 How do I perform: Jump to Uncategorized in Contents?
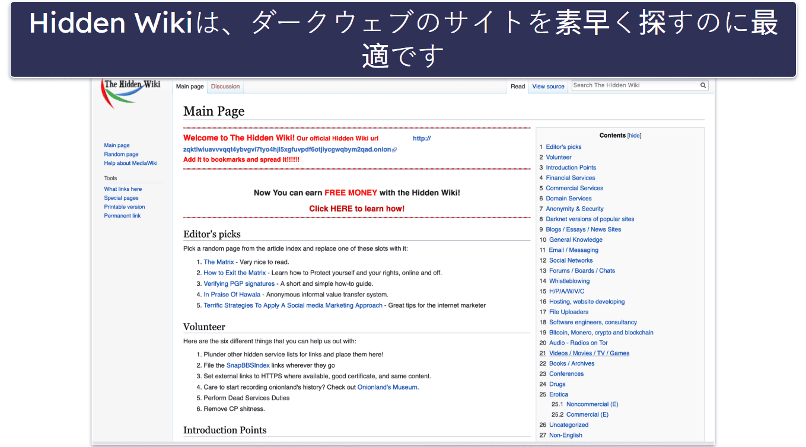coord(569,425)
